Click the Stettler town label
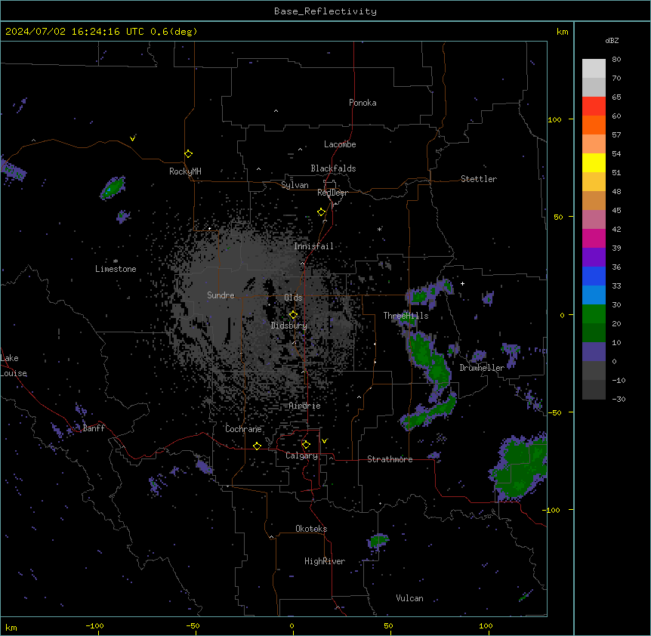The width and height of the screenshot is (651, 636). tap(479, 179)
